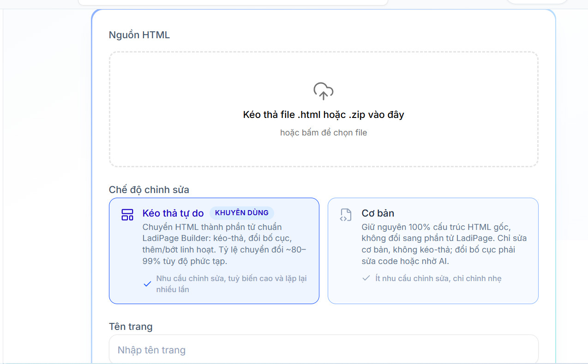Click the Cơ bản code file icon
The height and width of the screenshot is (364, 588).
pyautogui.click(x=346, y=215)
